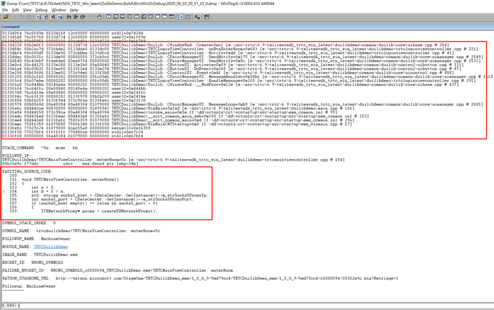
Task: Click the command input field at 0:000> prompt
Action: [255, 305]
